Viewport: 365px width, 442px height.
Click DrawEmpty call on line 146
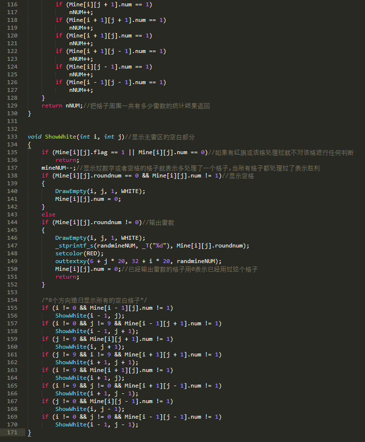[x=71, y=238]
